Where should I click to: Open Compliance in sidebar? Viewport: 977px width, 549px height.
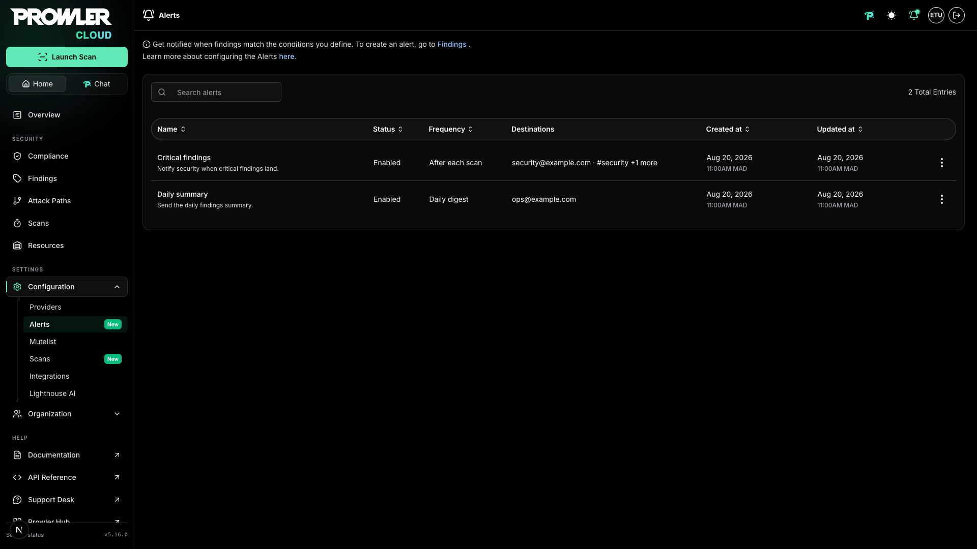point(67,156)
